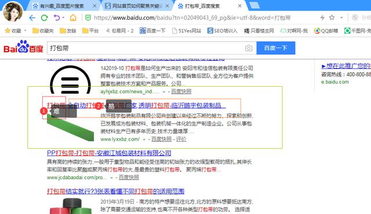The width and height of the screenshot is (371, 214).
Task: Click the blue 百度一下 search button
Action: pos(276,48)
